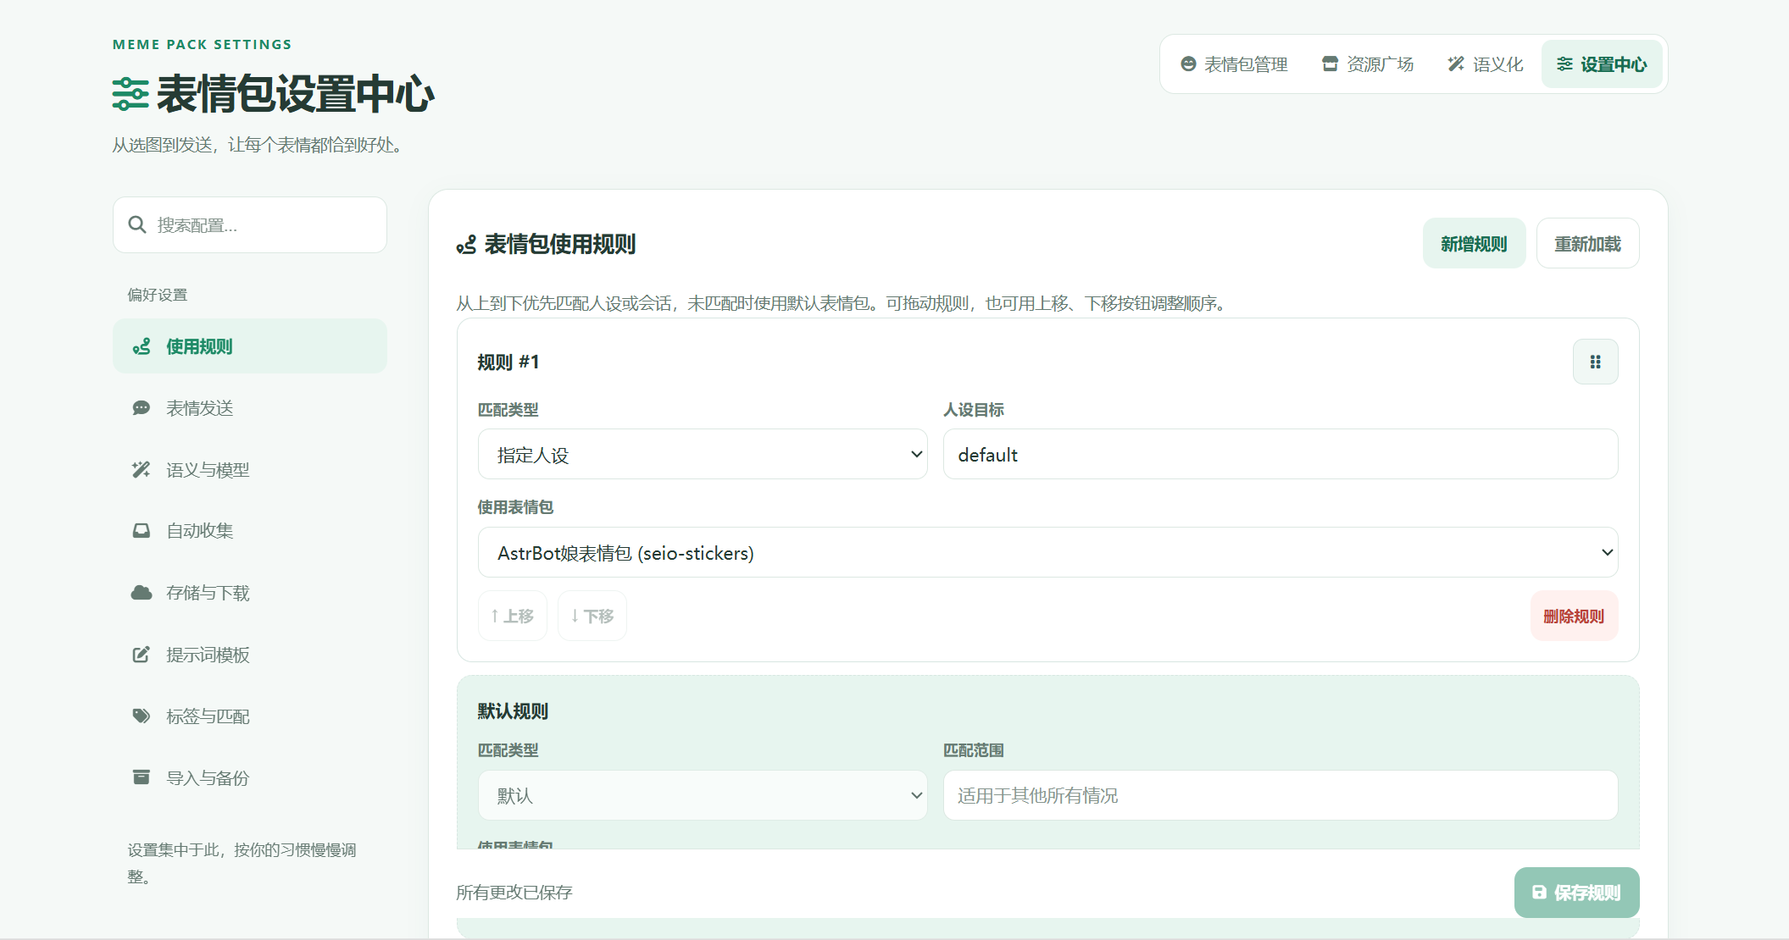Click the sliders icon beside 表情包设置中心 title
This screenshot has width=1789, height=940.
click(x=131, y=94)
